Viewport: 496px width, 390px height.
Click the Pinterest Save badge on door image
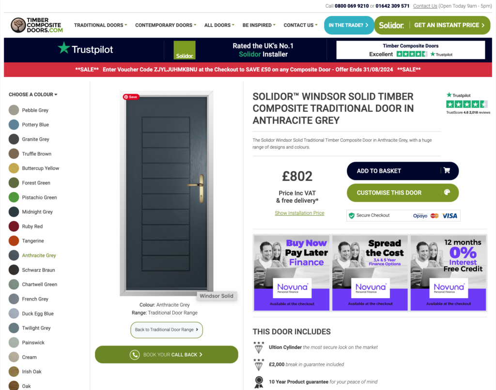131,97
